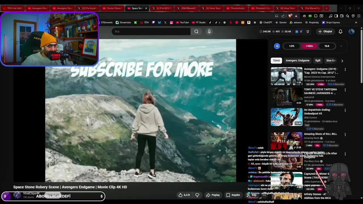
Task: Open the Gemini bookmark
Action: 281,22
